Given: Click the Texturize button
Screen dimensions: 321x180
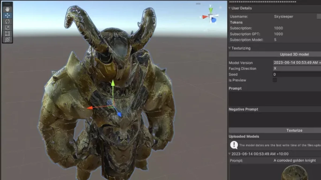Looking at the screenshot, I should click(275, 130).
